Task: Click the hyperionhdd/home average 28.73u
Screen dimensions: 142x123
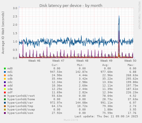Action: tap(107, 99)
